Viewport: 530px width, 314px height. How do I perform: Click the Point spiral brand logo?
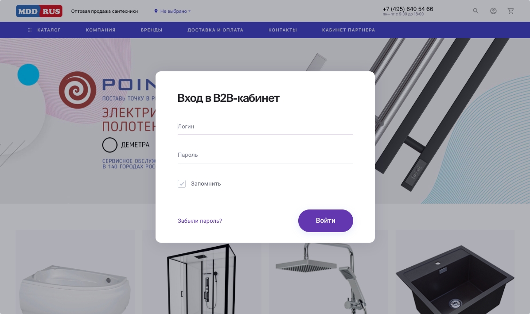pos(78,90)
